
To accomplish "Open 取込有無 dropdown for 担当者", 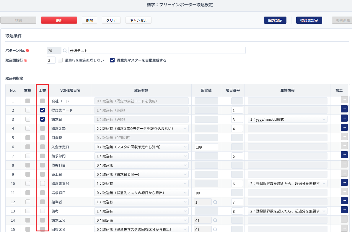I will [141, 202].
